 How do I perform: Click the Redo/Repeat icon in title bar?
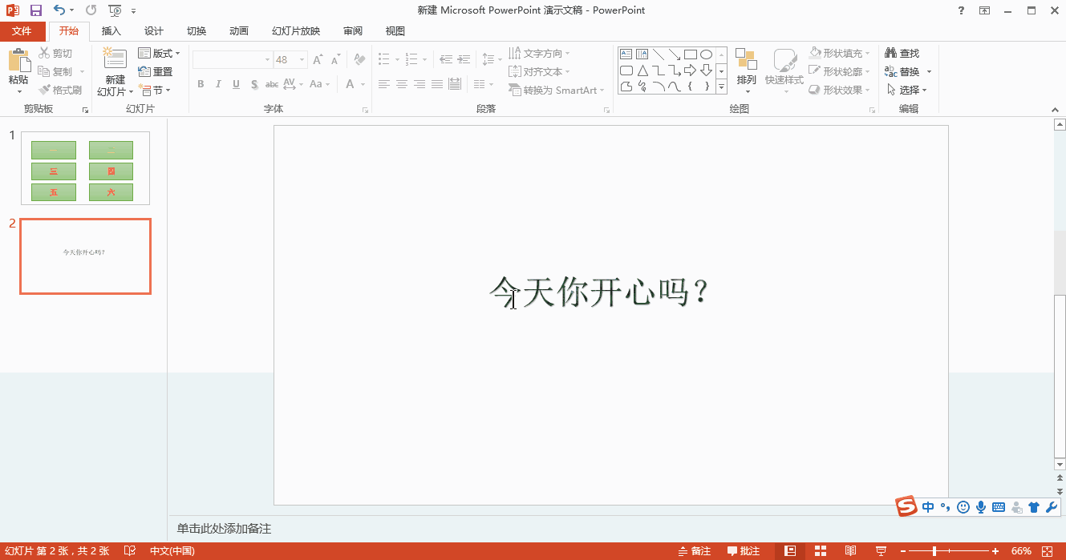91,10
